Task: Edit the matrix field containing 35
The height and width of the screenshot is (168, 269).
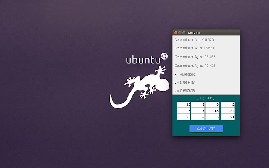Action: (184, 117)
